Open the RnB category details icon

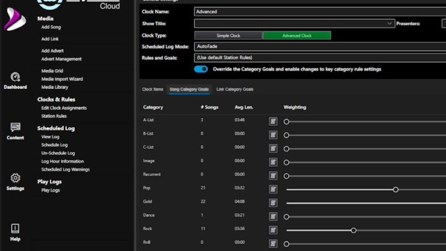coord(273,244)
